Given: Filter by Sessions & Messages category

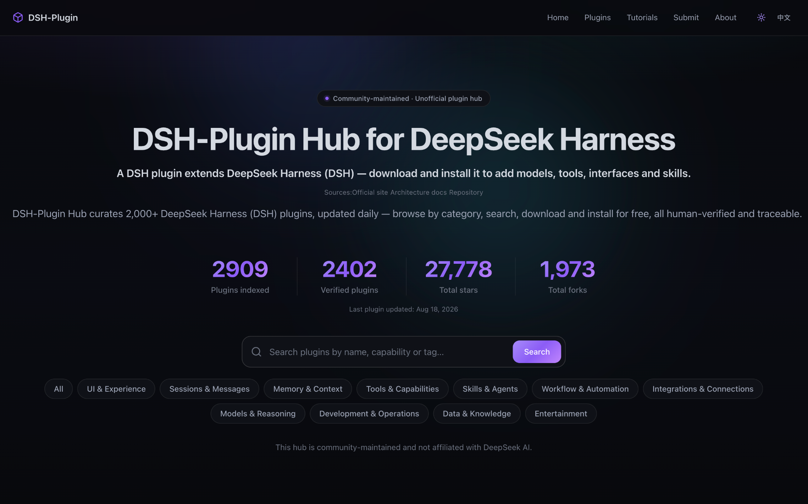Looking at the screenshot, I should tap(209, 389).
